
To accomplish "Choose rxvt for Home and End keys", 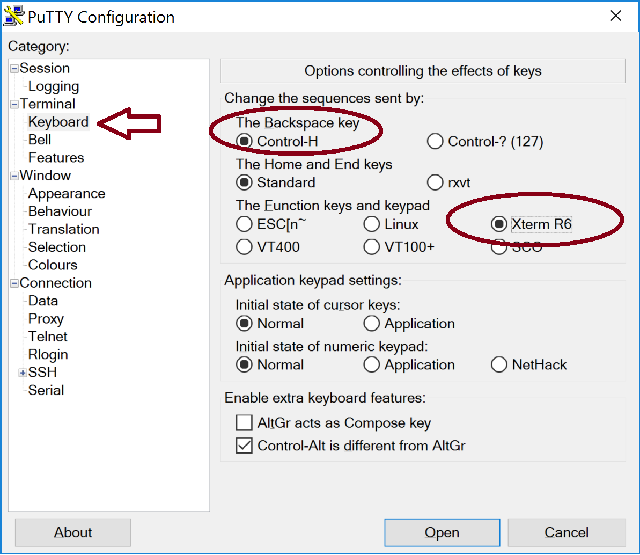I will pyautogui.click(x=435, y=182).
